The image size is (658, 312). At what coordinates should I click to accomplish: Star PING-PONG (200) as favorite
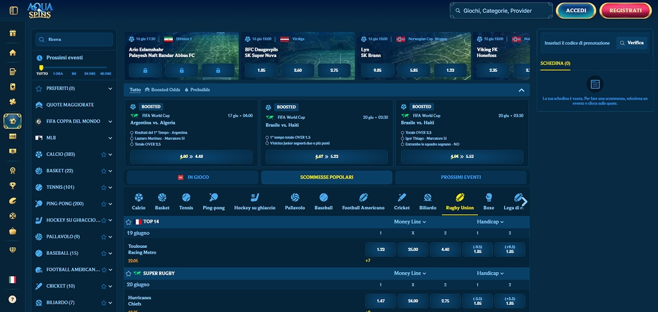(x=103, y=204)
